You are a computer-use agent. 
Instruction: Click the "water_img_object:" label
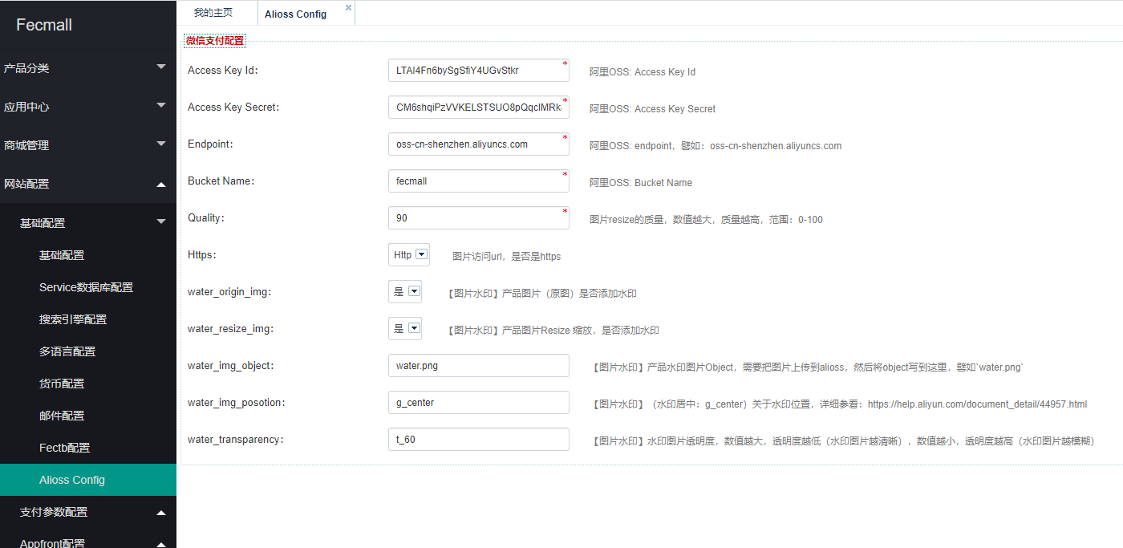[231, 366]
